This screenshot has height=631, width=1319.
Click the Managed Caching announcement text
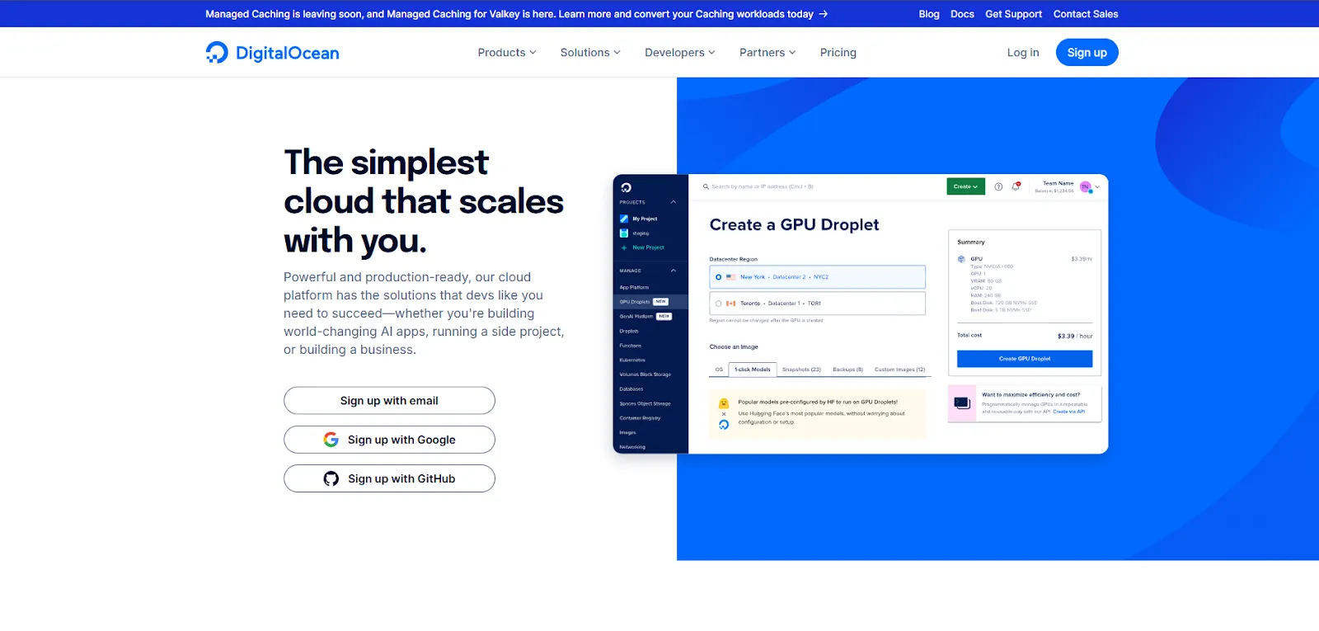pyautogui.click(x=509, y=14)
